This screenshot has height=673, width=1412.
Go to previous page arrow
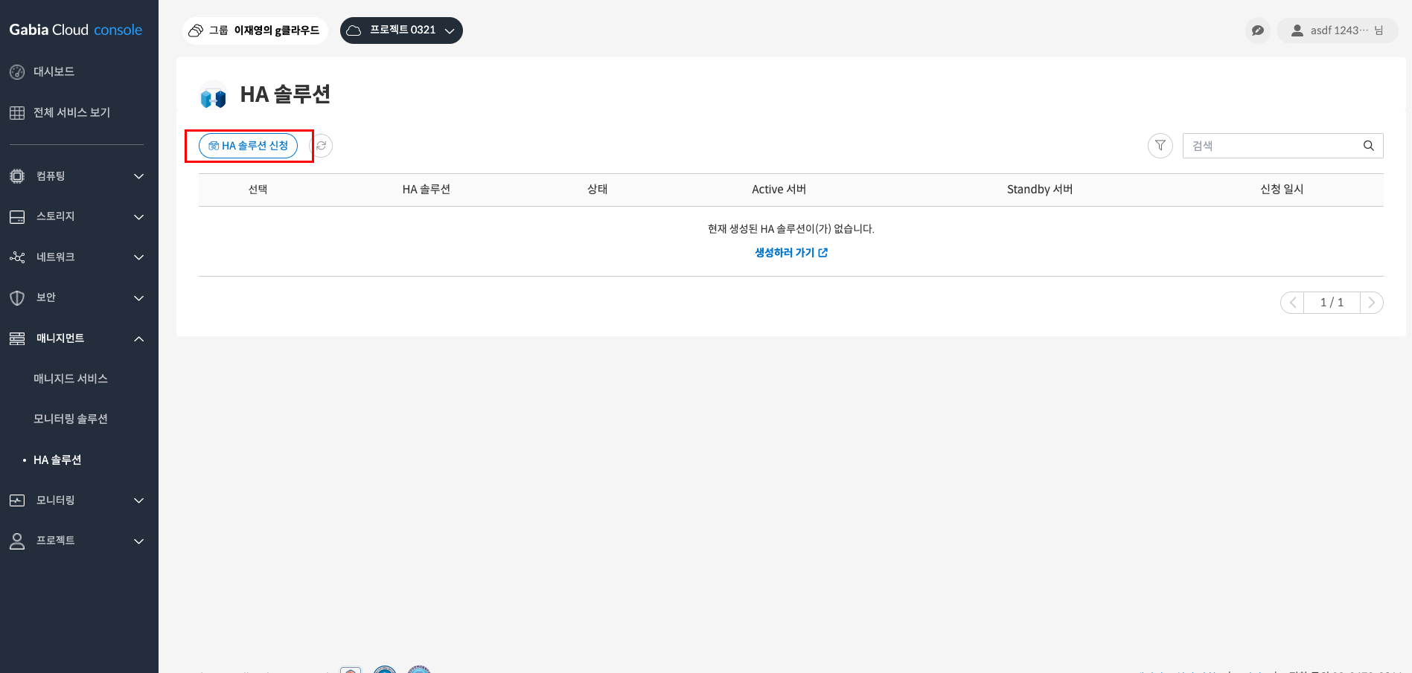tap(1293, 303)
